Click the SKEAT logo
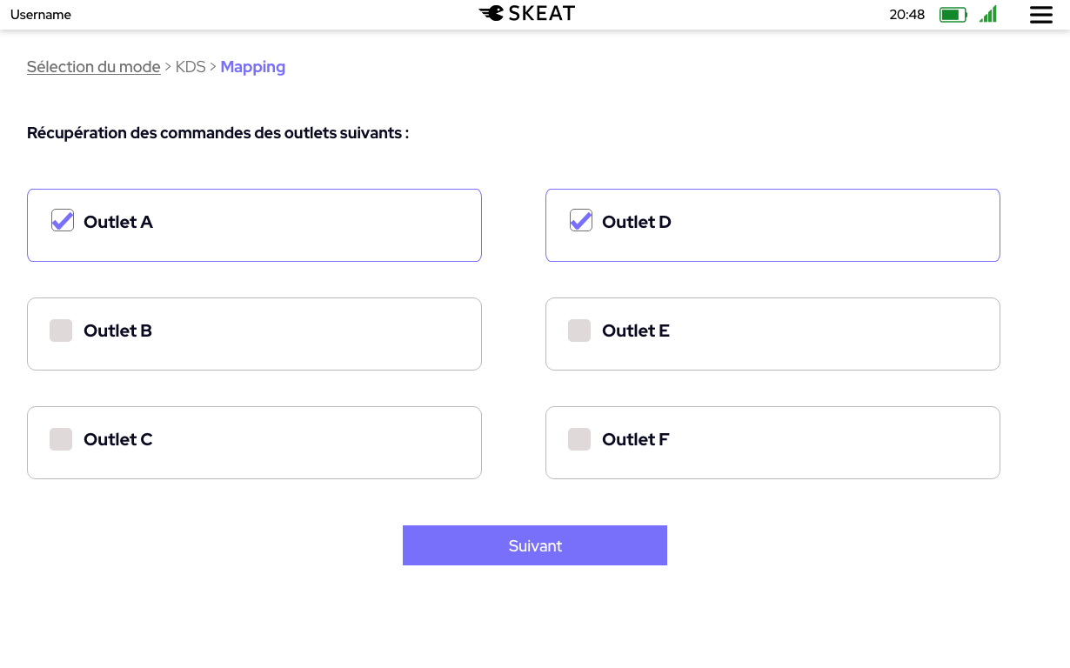 click(527, 14)
